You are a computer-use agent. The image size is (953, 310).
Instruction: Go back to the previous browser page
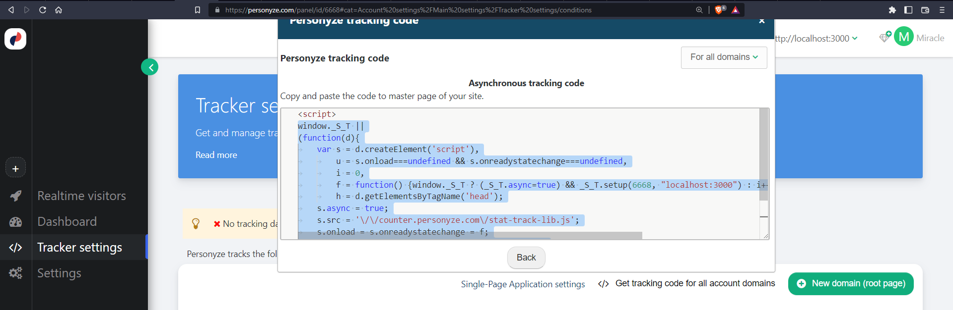coord(11,10)
